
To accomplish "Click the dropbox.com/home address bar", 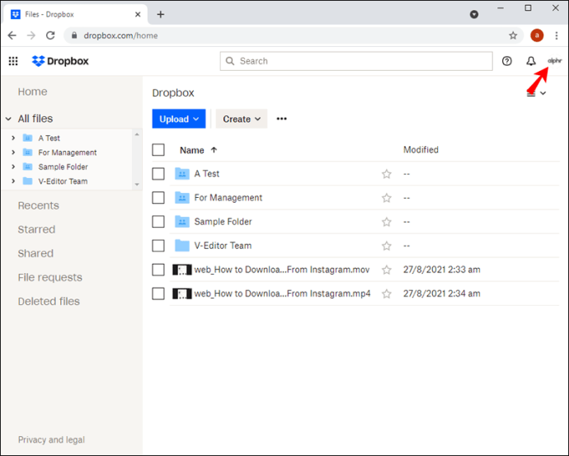I will coord(294,35).
